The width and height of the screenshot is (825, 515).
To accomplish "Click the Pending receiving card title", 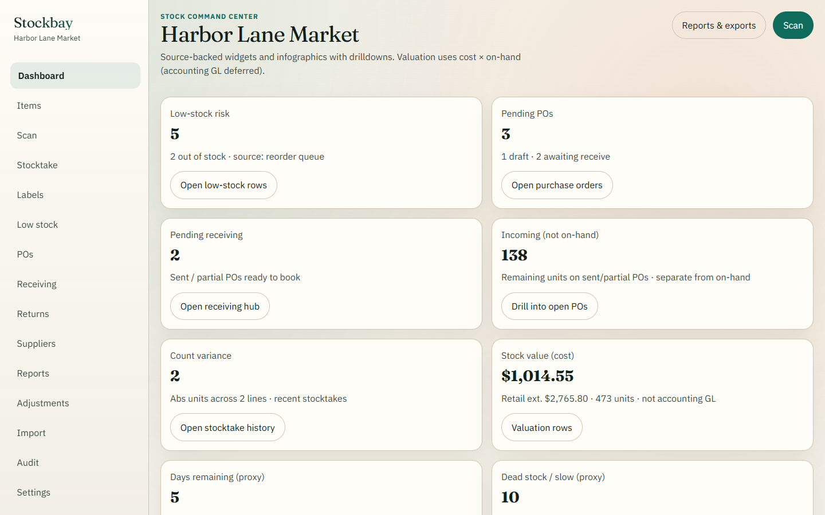I will [x=206, y=235].
